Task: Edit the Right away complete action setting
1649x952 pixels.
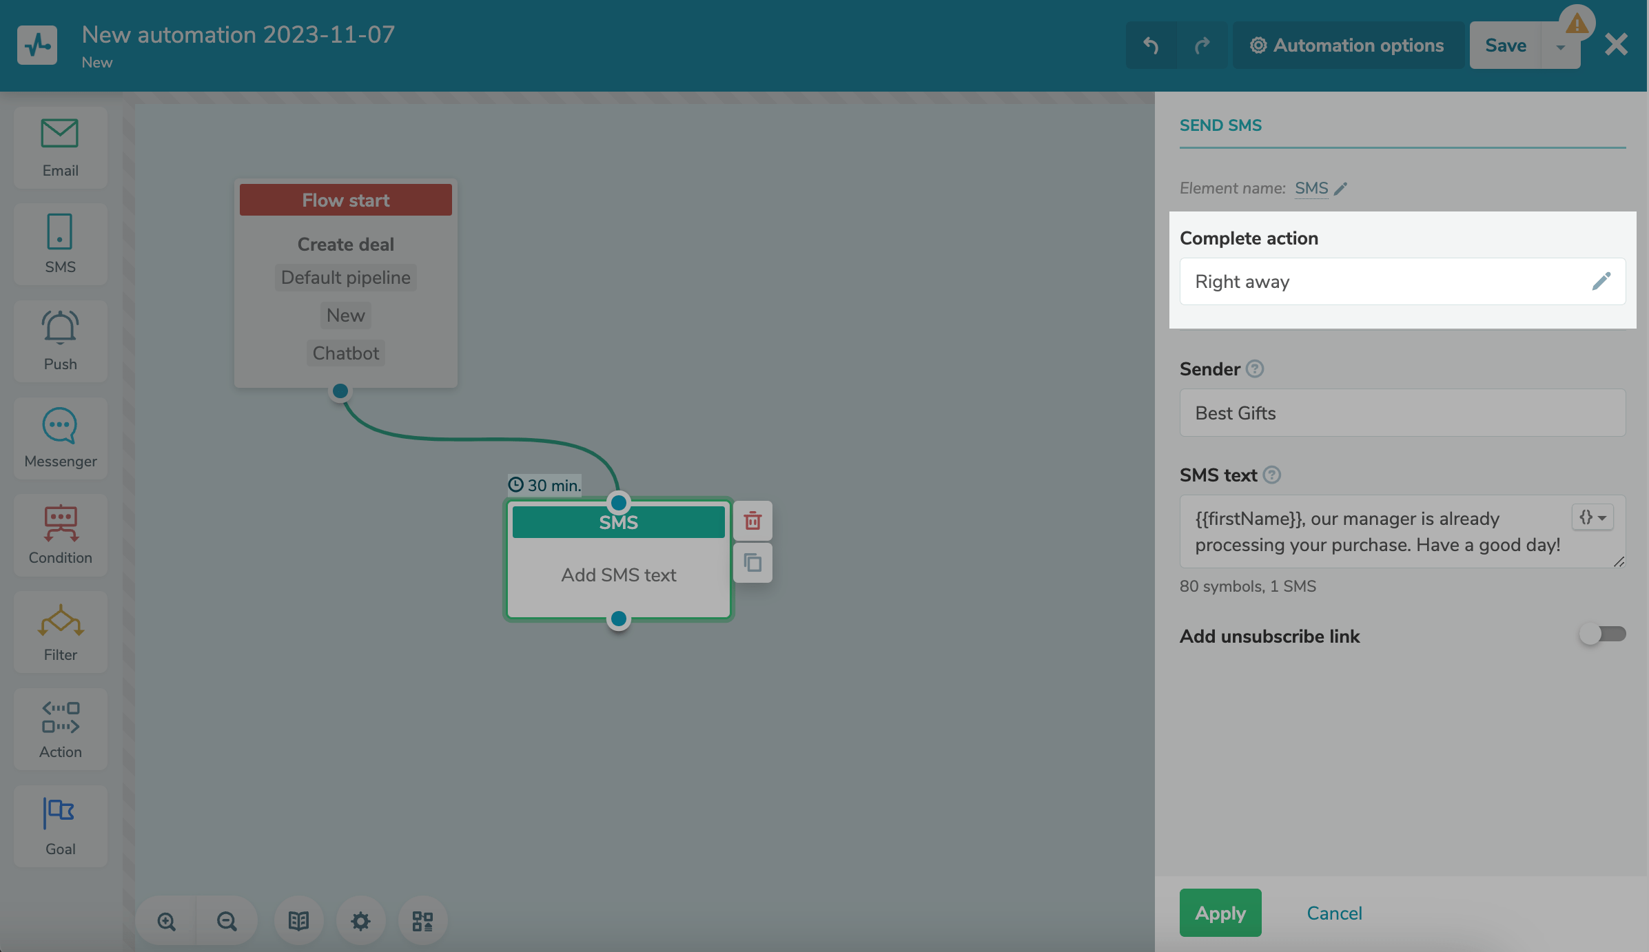Action: click(1601, 281)
